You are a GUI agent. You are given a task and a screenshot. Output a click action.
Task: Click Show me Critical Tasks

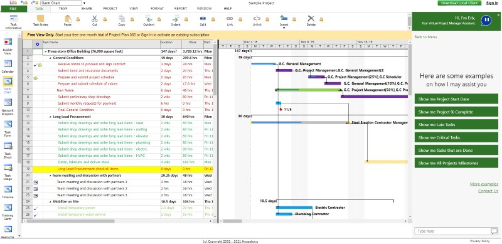(x=456, y=137)
